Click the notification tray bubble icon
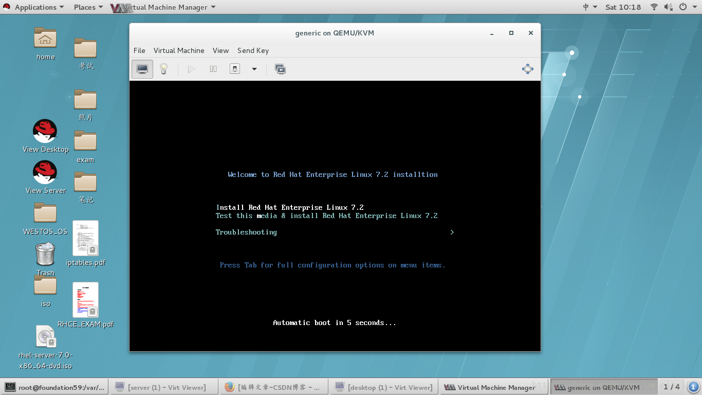 [693, 387]
